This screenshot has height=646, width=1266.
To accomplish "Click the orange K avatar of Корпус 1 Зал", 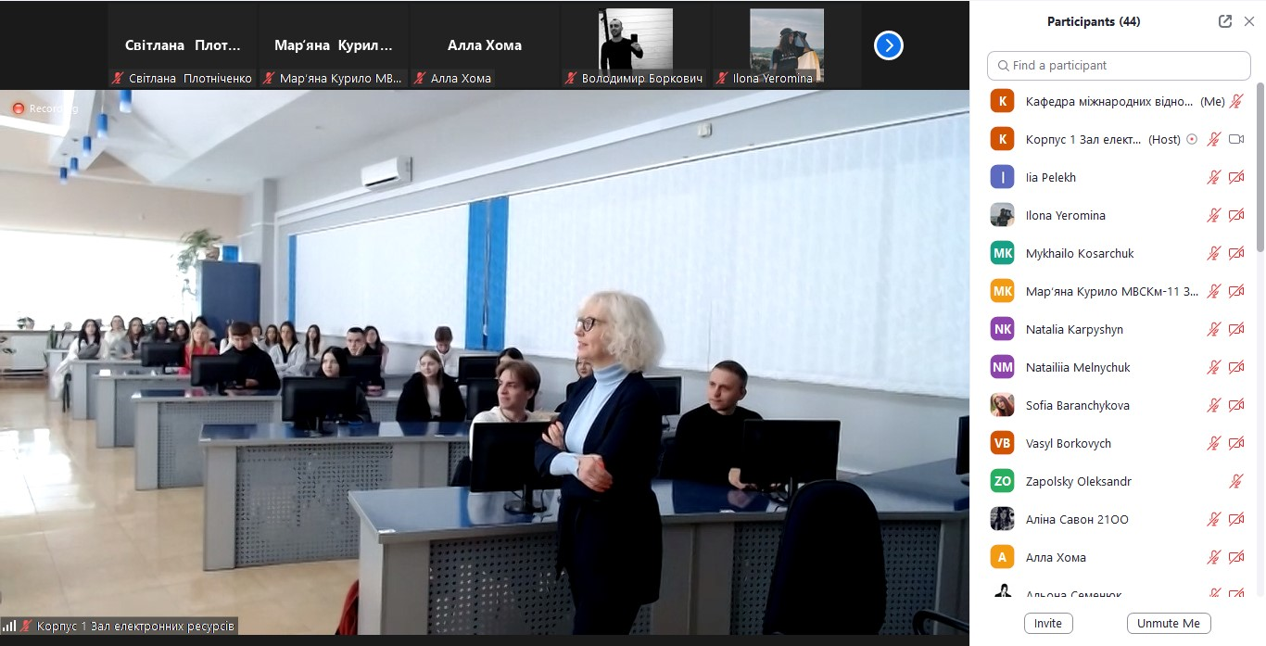I will tap(1002, 139).
